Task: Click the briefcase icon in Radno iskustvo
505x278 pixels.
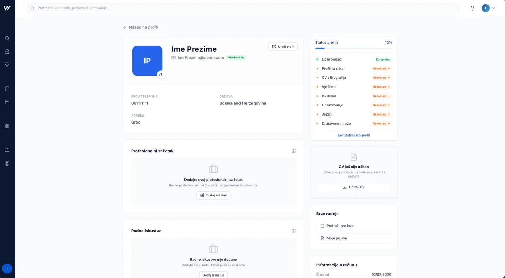Action: tap(213, 249)
